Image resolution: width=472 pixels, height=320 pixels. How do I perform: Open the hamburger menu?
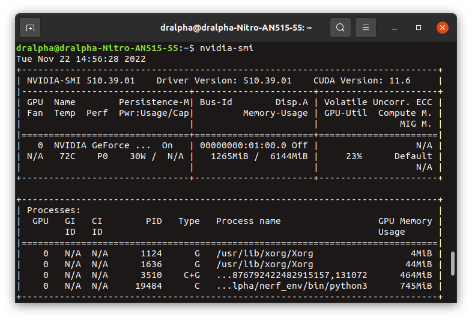tap(366, 28)
